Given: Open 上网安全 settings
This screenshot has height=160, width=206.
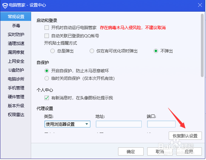Looking at the screenshot, I should [x=16, y=61].
